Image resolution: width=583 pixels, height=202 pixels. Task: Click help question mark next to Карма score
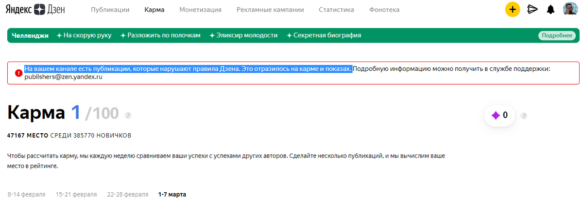(x=128, y=115)
